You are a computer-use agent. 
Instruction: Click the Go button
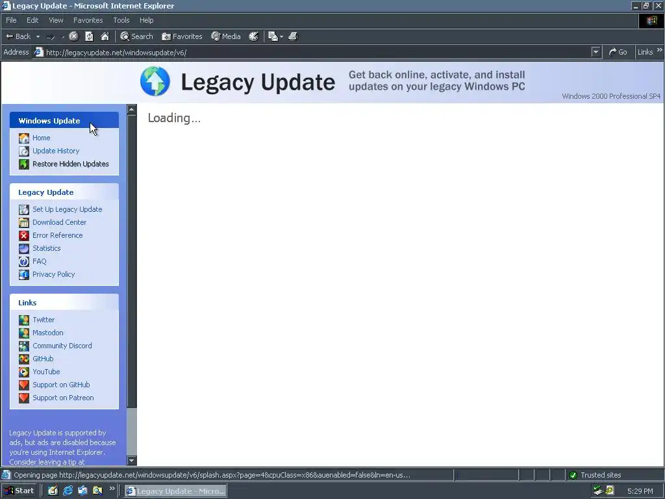[618, 52]
